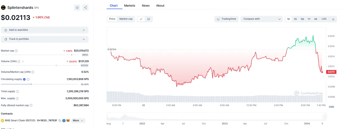Viewport: 342px width, 129px height.
Task: Open the Circulating supply info tooltip
Action: [28, 79]
